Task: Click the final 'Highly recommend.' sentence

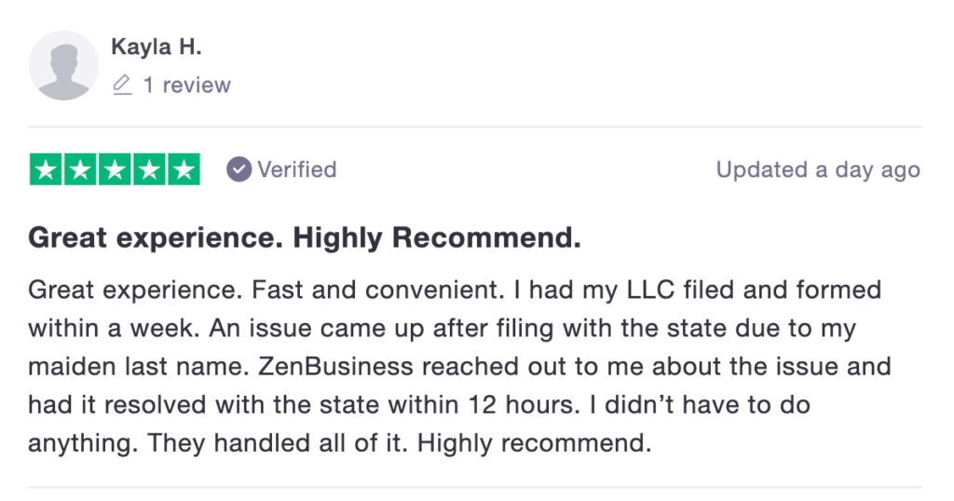Action: [x=534, y=443]
